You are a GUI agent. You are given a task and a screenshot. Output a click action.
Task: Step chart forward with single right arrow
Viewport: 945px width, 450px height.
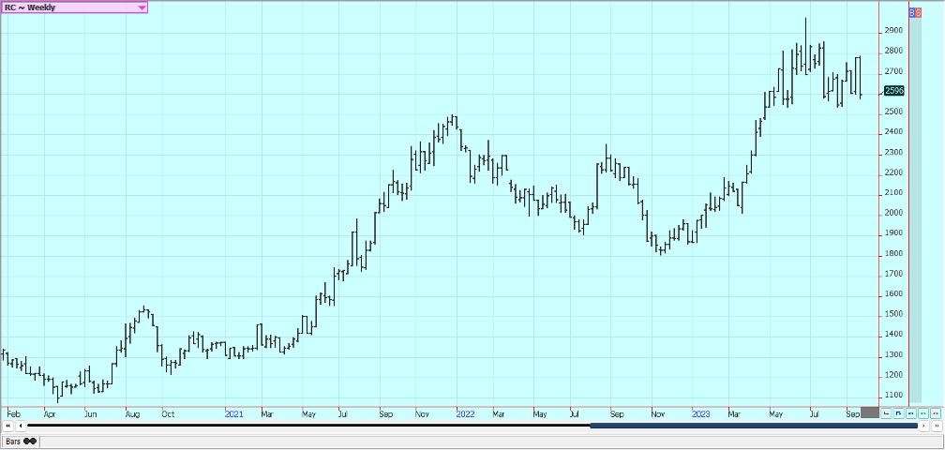(924, 426)
